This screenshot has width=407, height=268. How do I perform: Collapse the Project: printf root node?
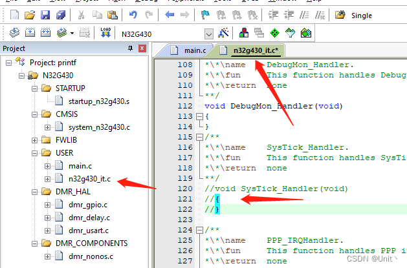pos(8,63)
